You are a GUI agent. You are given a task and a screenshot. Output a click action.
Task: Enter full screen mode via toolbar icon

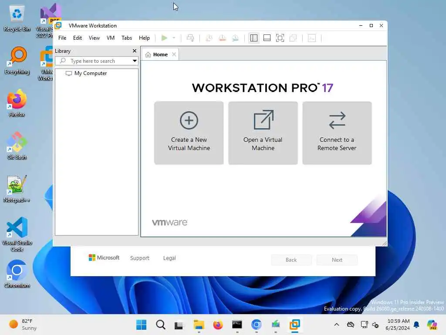[280, 38]
